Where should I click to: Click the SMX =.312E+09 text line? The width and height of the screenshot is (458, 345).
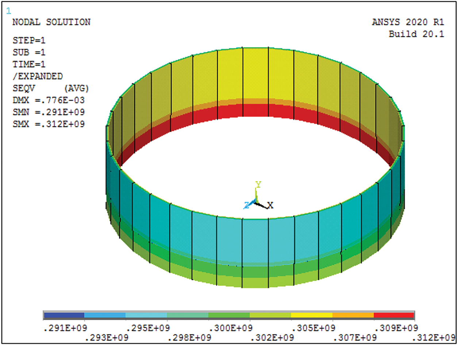49,124
